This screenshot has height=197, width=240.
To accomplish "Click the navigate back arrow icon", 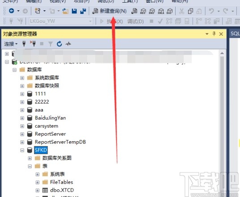I will (12, 11).
